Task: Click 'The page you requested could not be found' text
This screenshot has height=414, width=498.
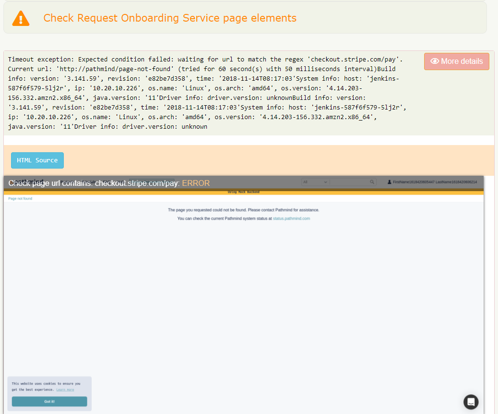Action: click(244, 210)
